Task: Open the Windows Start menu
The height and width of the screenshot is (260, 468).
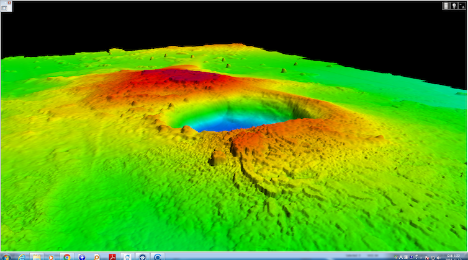Action: (x=6, y=256)
